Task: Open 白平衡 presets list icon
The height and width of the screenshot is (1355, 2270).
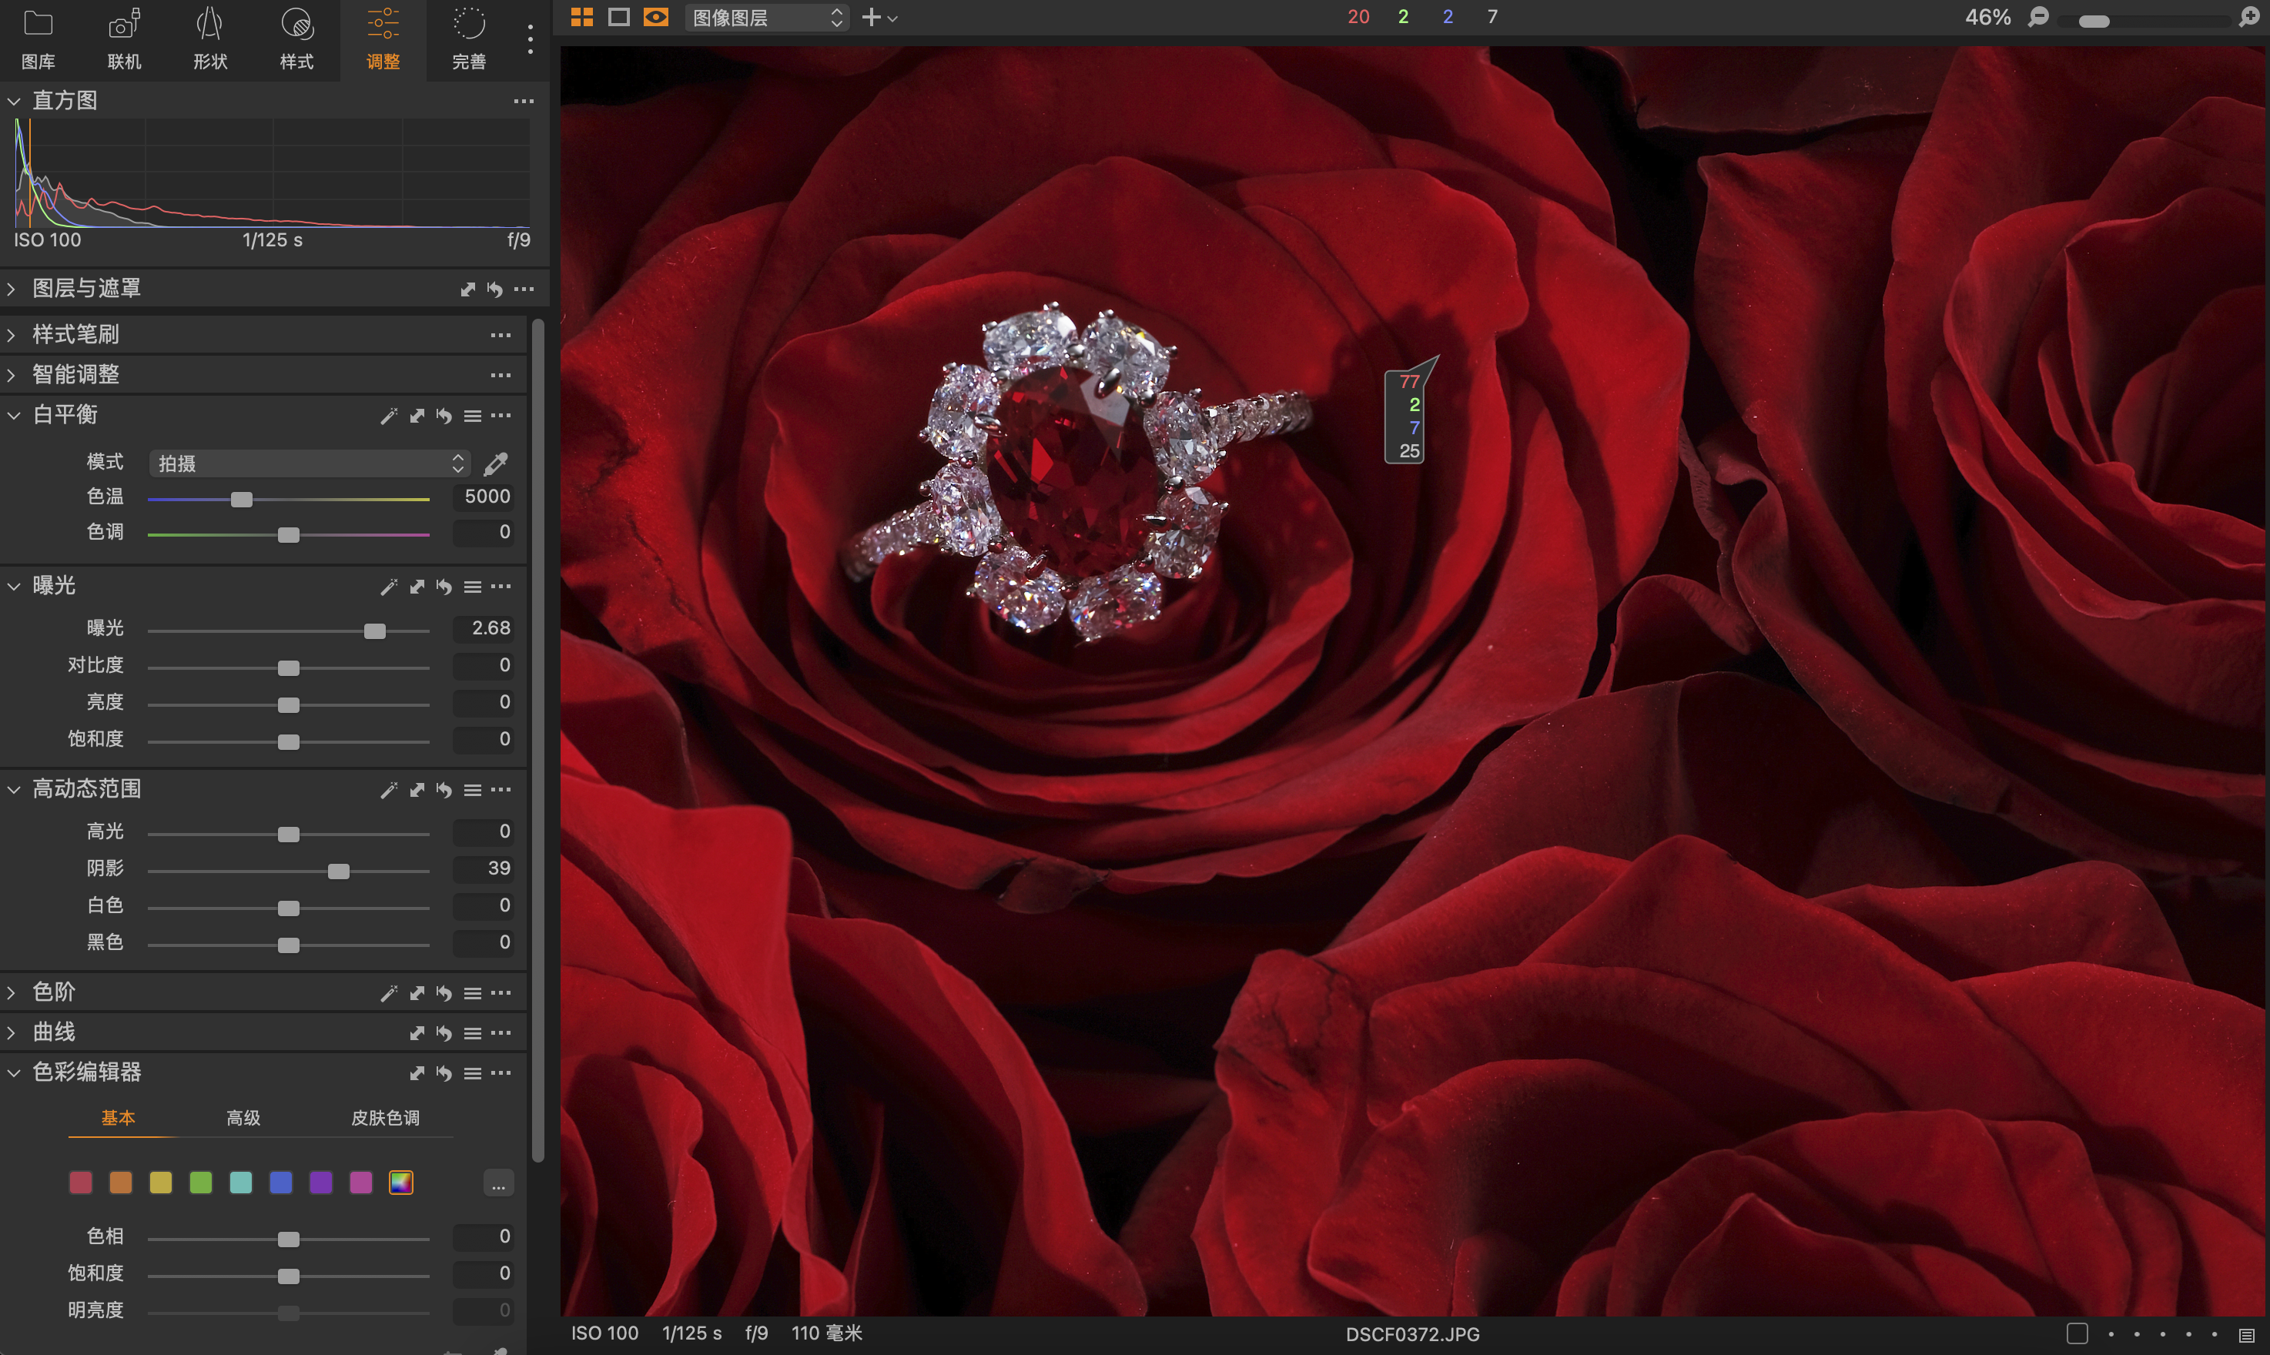Action: pos(472,416)
